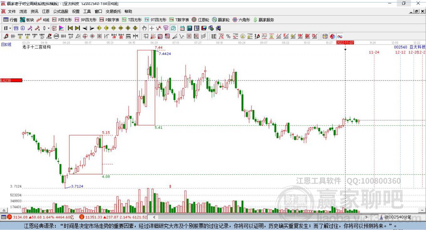Click the 2022-11-07 red date marker

tap(345, 43)
